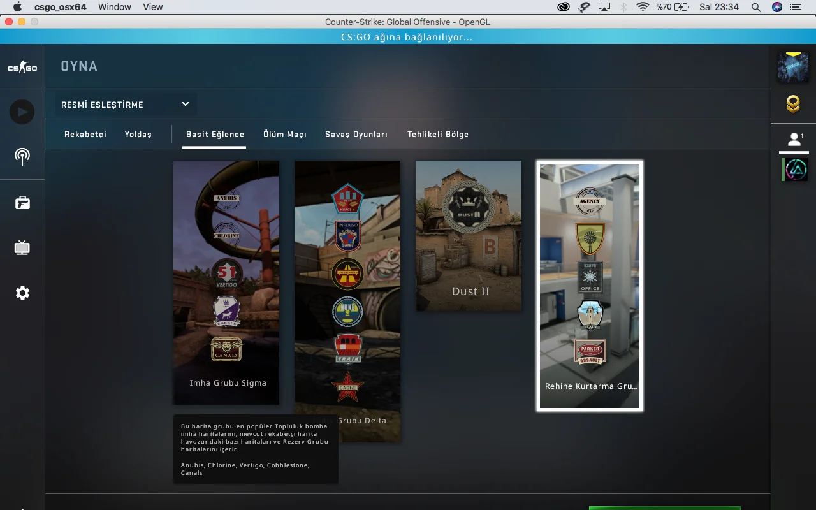The image size is (816, 510).
Task: Click the Sal 23:34 clock
Action: [x=719, y=7]
